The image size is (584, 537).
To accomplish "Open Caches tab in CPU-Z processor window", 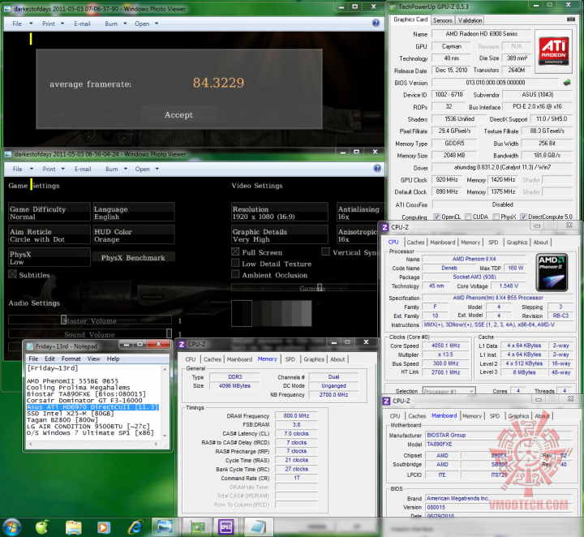I will (415, 242).
